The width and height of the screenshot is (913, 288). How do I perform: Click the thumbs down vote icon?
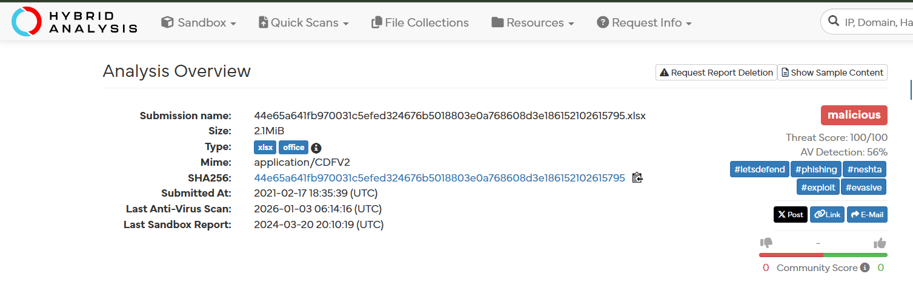pos(766,243)
